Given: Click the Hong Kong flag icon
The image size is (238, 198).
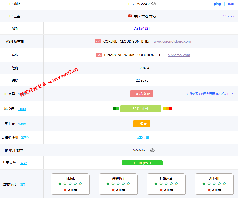Looking at the screenshot, I should [130, 16].
